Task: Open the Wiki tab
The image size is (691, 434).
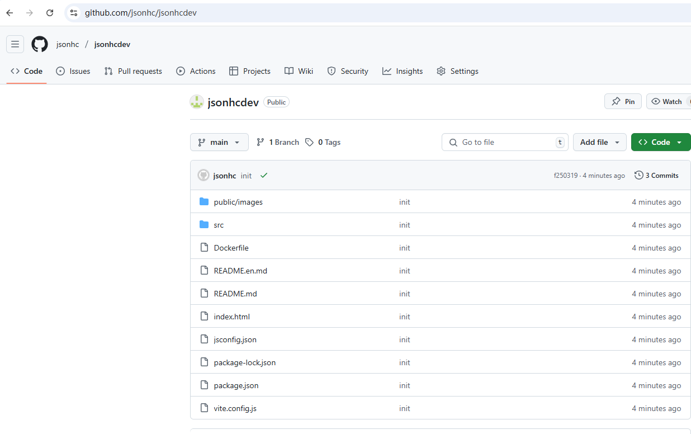Action: [299, 71]
